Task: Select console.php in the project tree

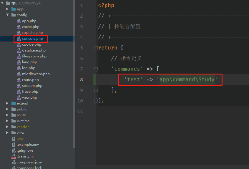Action: tap(32, 39)
